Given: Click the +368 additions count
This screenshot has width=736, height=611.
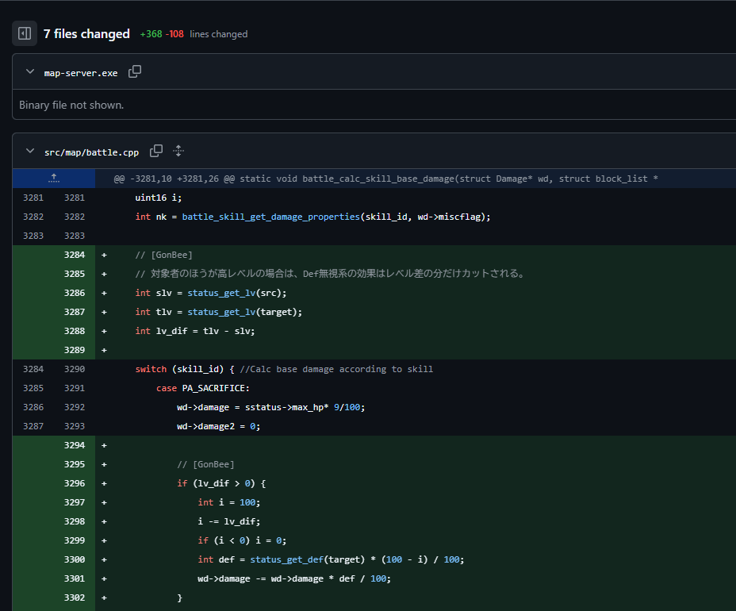Looking at the screenshot, I should 151,34.
